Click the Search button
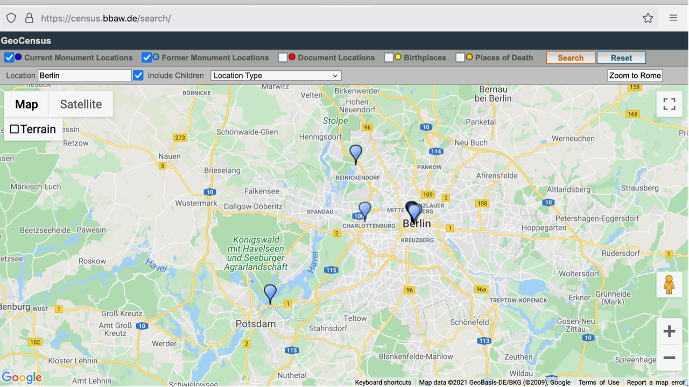The height and width of the screenshot is (387, 689). [x=571, y=58]
